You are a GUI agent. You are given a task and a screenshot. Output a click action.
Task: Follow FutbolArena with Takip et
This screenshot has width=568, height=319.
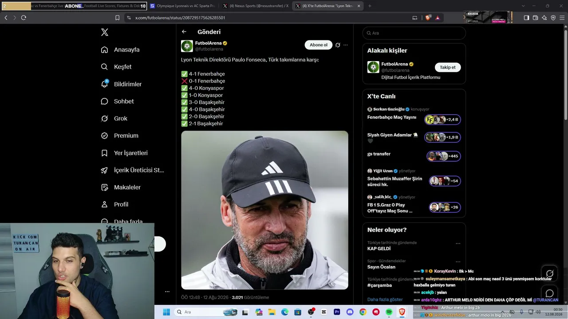448,67
